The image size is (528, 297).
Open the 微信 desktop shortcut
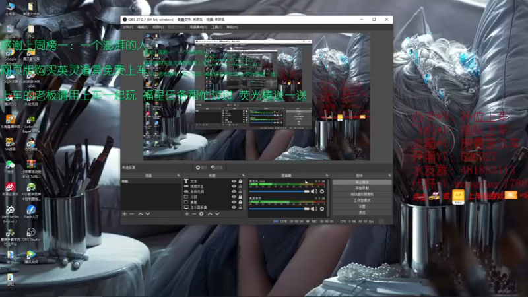10,167
